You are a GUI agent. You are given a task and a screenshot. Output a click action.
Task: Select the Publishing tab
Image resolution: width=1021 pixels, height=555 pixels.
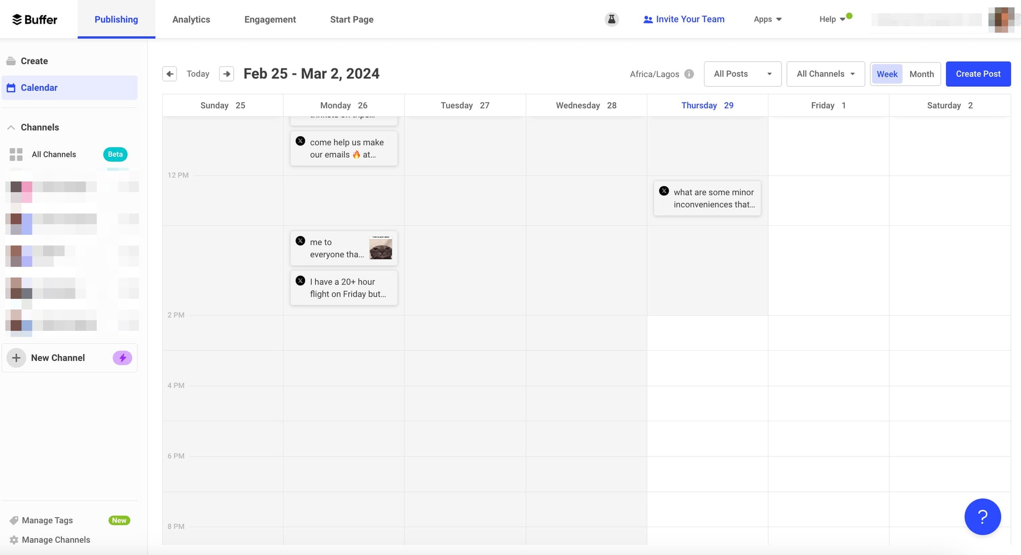coord(116,19)
